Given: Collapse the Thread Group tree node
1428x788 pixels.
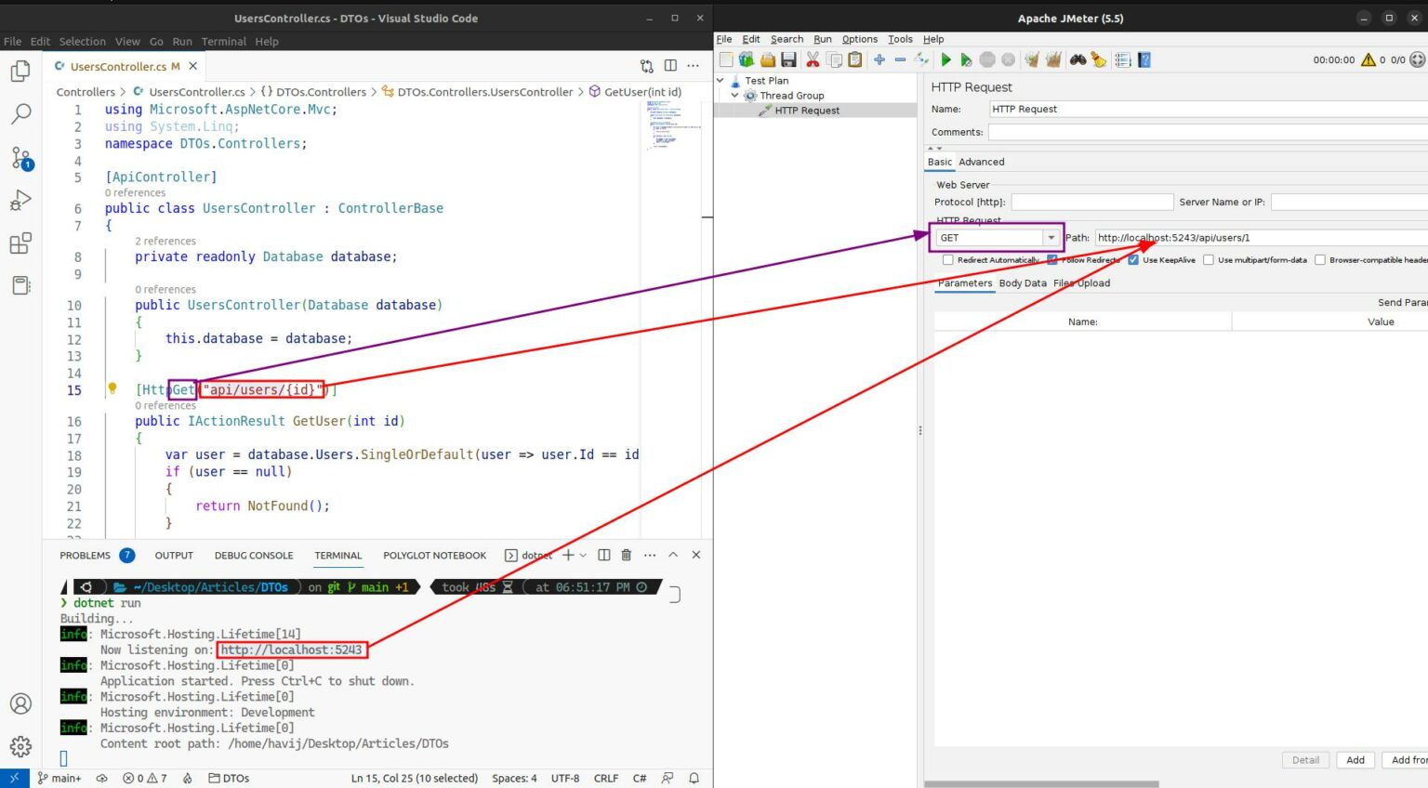Looking at the screenshot, I should 735,95.
